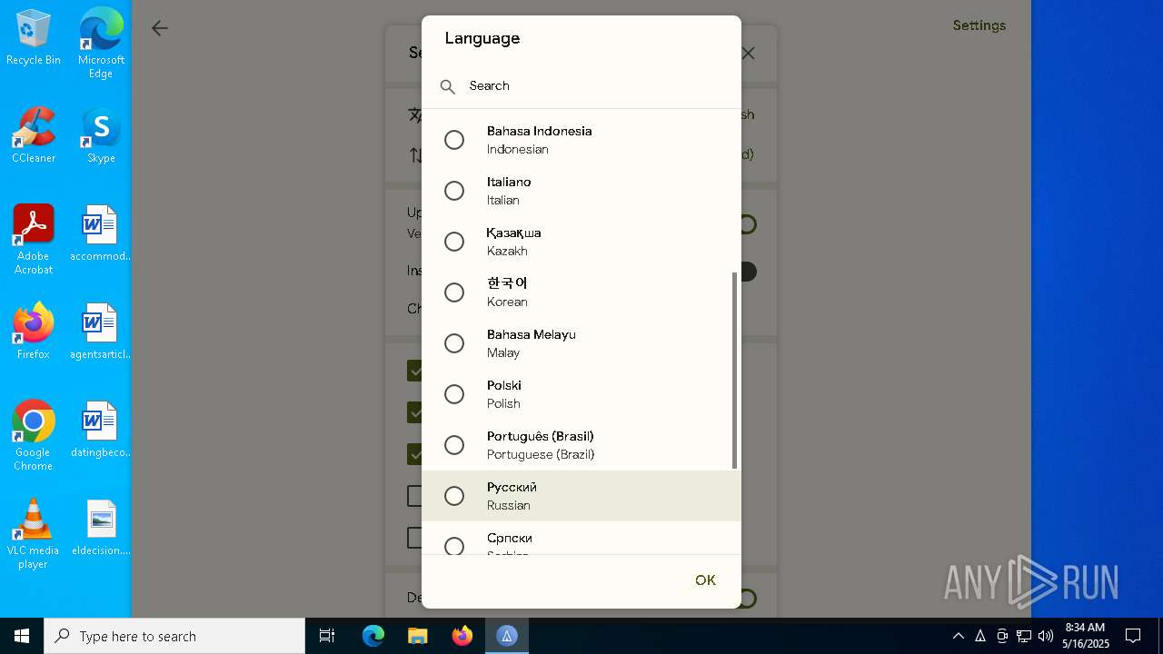
Task: Open Edge from the taskbar
Action: (373, 636)
